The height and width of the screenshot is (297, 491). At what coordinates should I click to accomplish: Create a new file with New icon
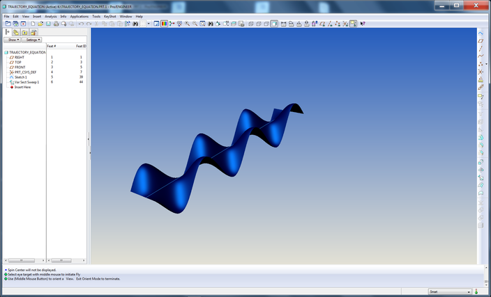(33, 24)
